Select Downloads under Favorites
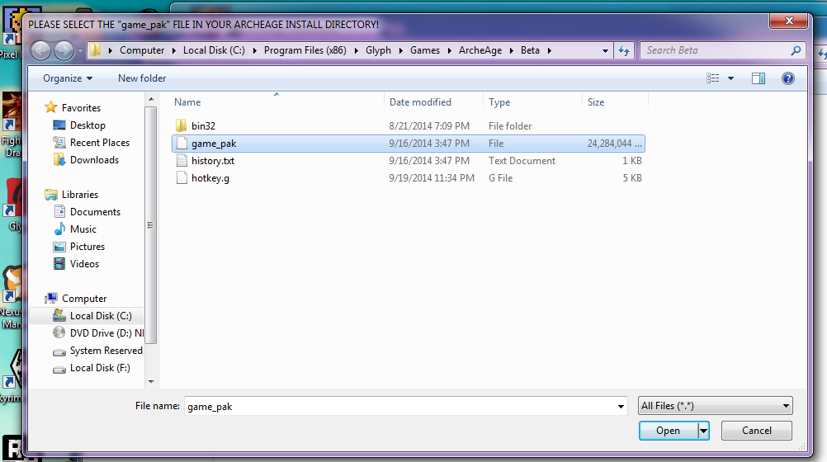The height and width of the screenshot is (462, 827). 94,160
